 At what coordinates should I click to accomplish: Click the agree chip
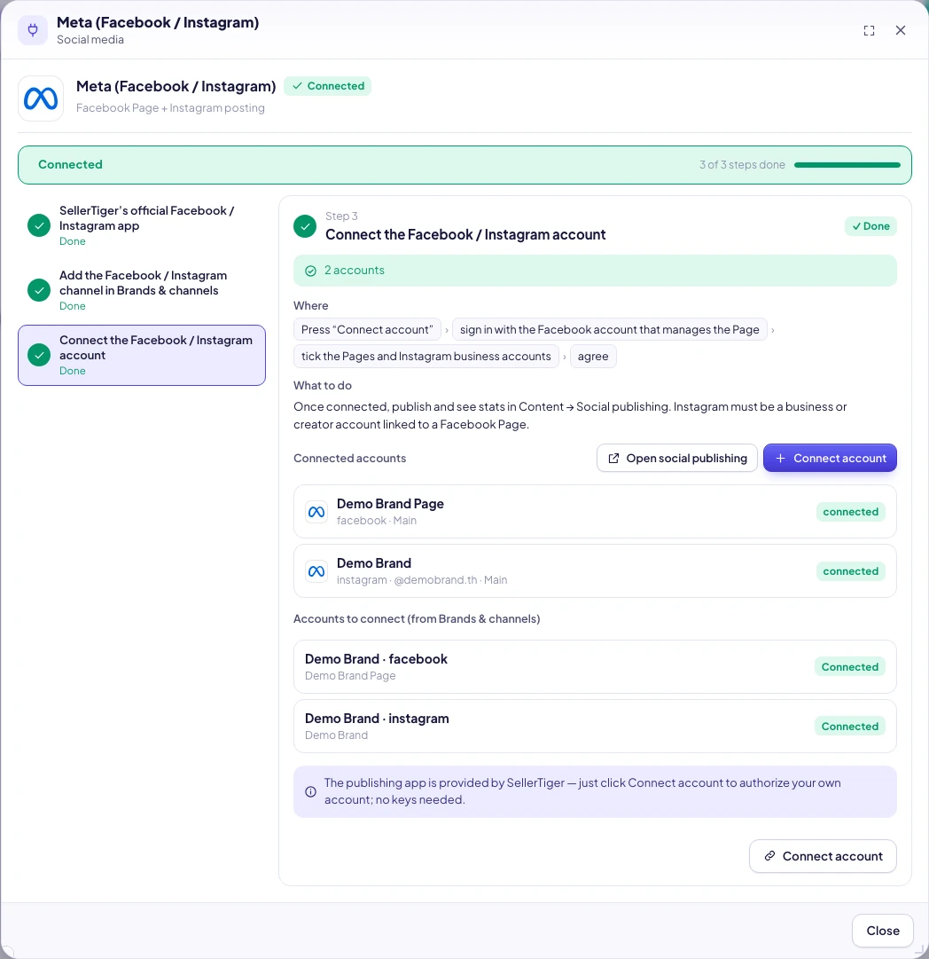pos(593,357)
